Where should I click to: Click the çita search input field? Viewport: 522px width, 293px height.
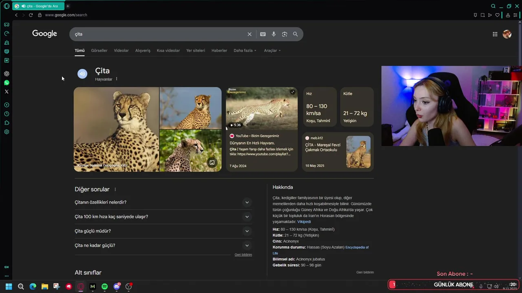pos(159,34)
